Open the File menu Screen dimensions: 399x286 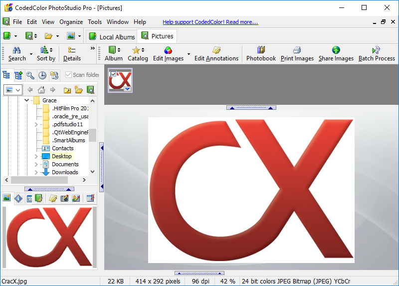pos(17,22)
